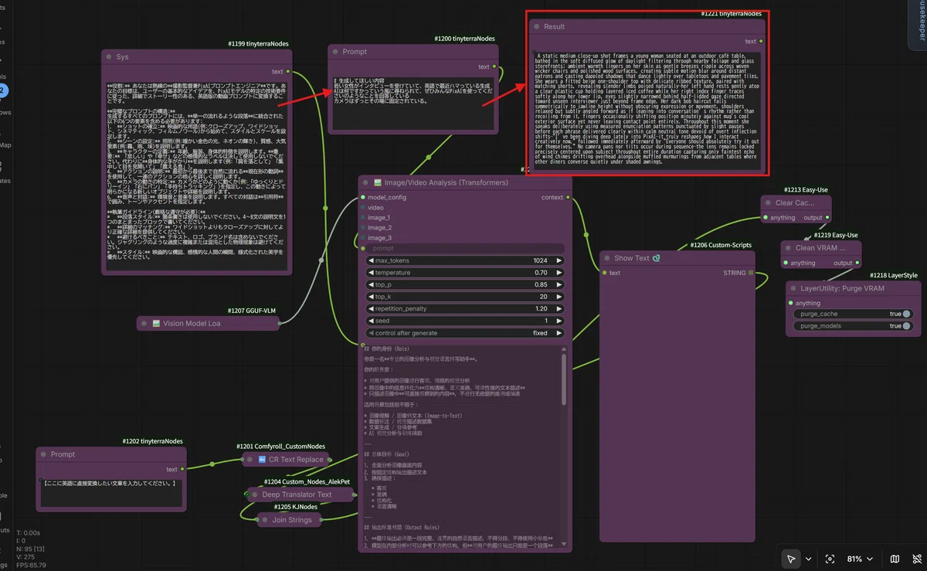The width and height of the screenshot is (927, 571).
Task: Collapse the Show Text node dot
Action: (x=606, y=258)
